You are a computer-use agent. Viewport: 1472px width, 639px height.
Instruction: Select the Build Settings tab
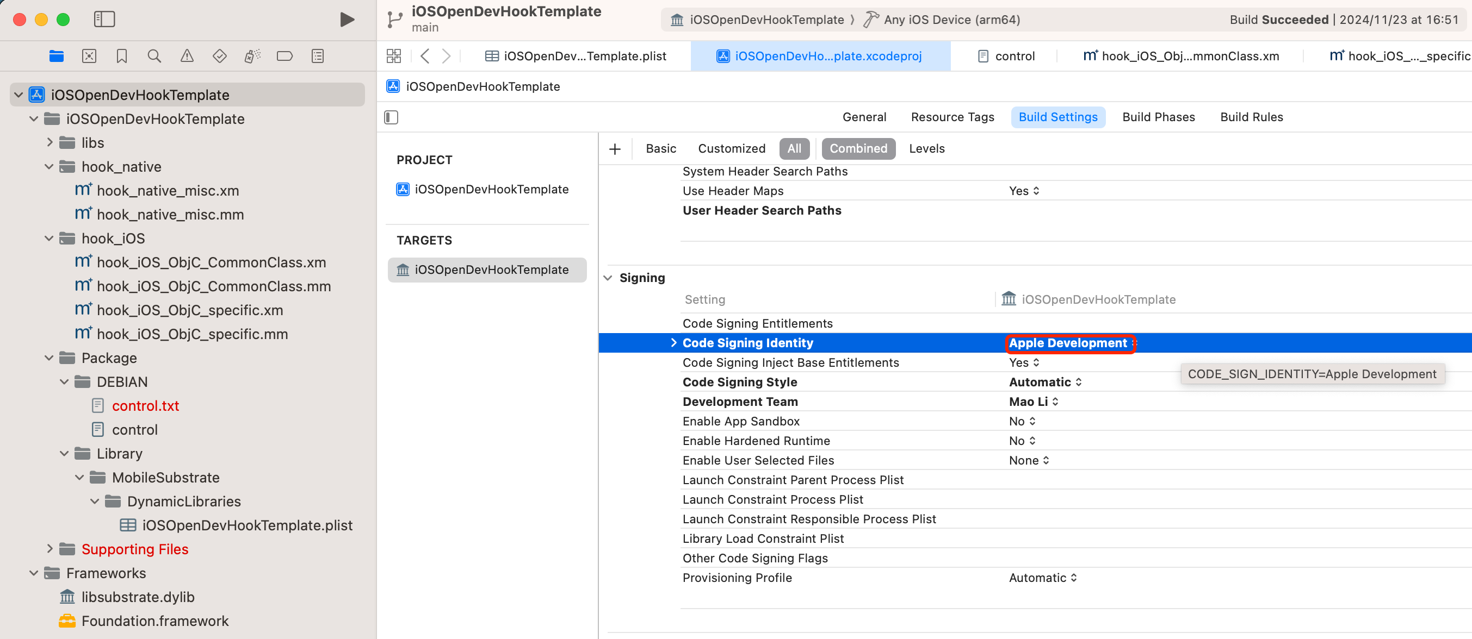coord(1058,116)
